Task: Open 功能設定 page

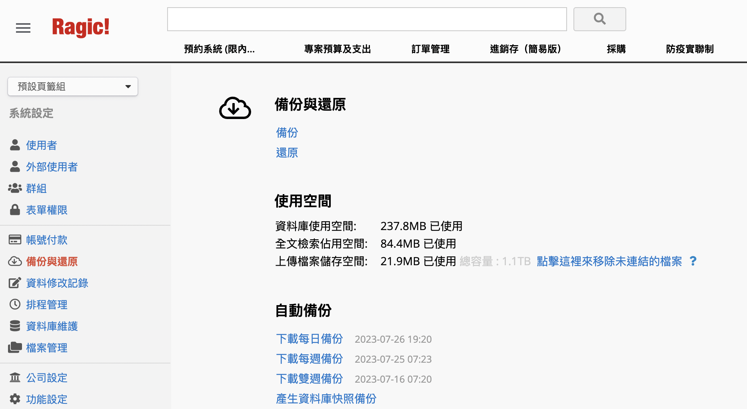Action: pos(47,399)
